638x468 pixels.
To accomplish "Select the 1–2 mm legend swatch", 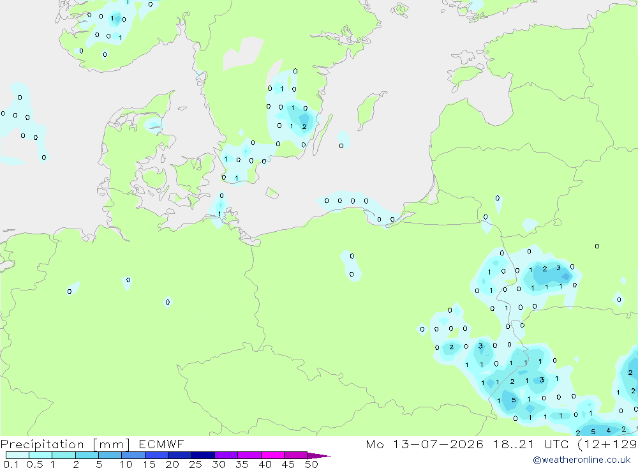I will (x=64, y=455).
